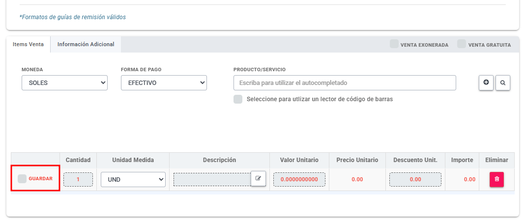This screenshot has width=526, height=221.
Task: Click the Valor Unitario column header
Action: pos(299,160)
